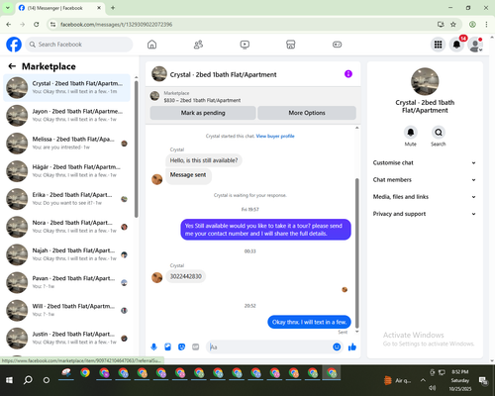Open the emoji picker in message box
495x396 pixels.
tap(337, 346)
